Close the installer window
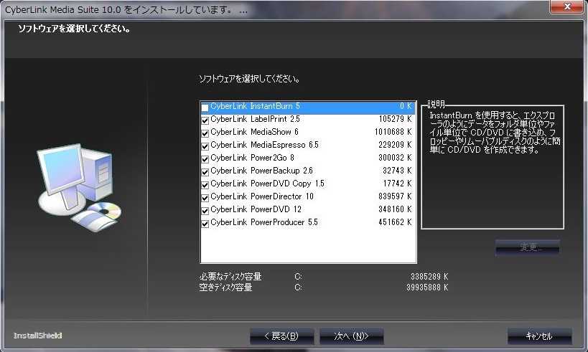Screen dimensions: 588x352 click(567, 6)
